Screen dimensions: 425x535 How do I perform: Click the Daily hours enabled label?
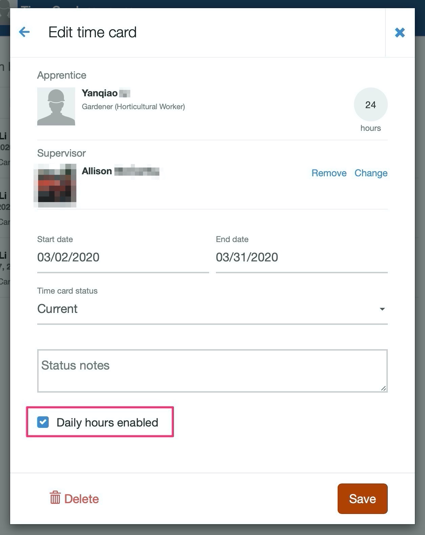tap(107, 422)
